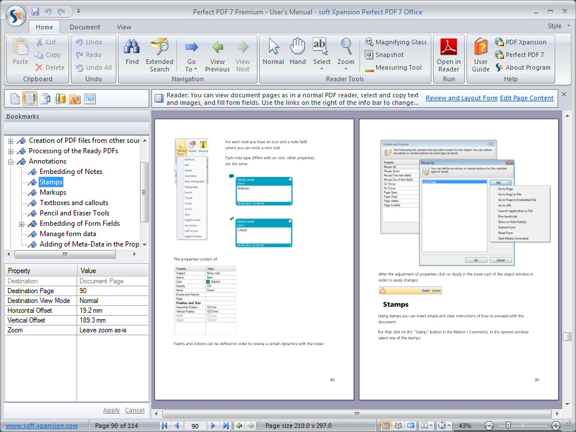Switch to the Document ribbon tab
Image resolution: width=576 pixels, height=432 pixels.
[x=85, y=27]
